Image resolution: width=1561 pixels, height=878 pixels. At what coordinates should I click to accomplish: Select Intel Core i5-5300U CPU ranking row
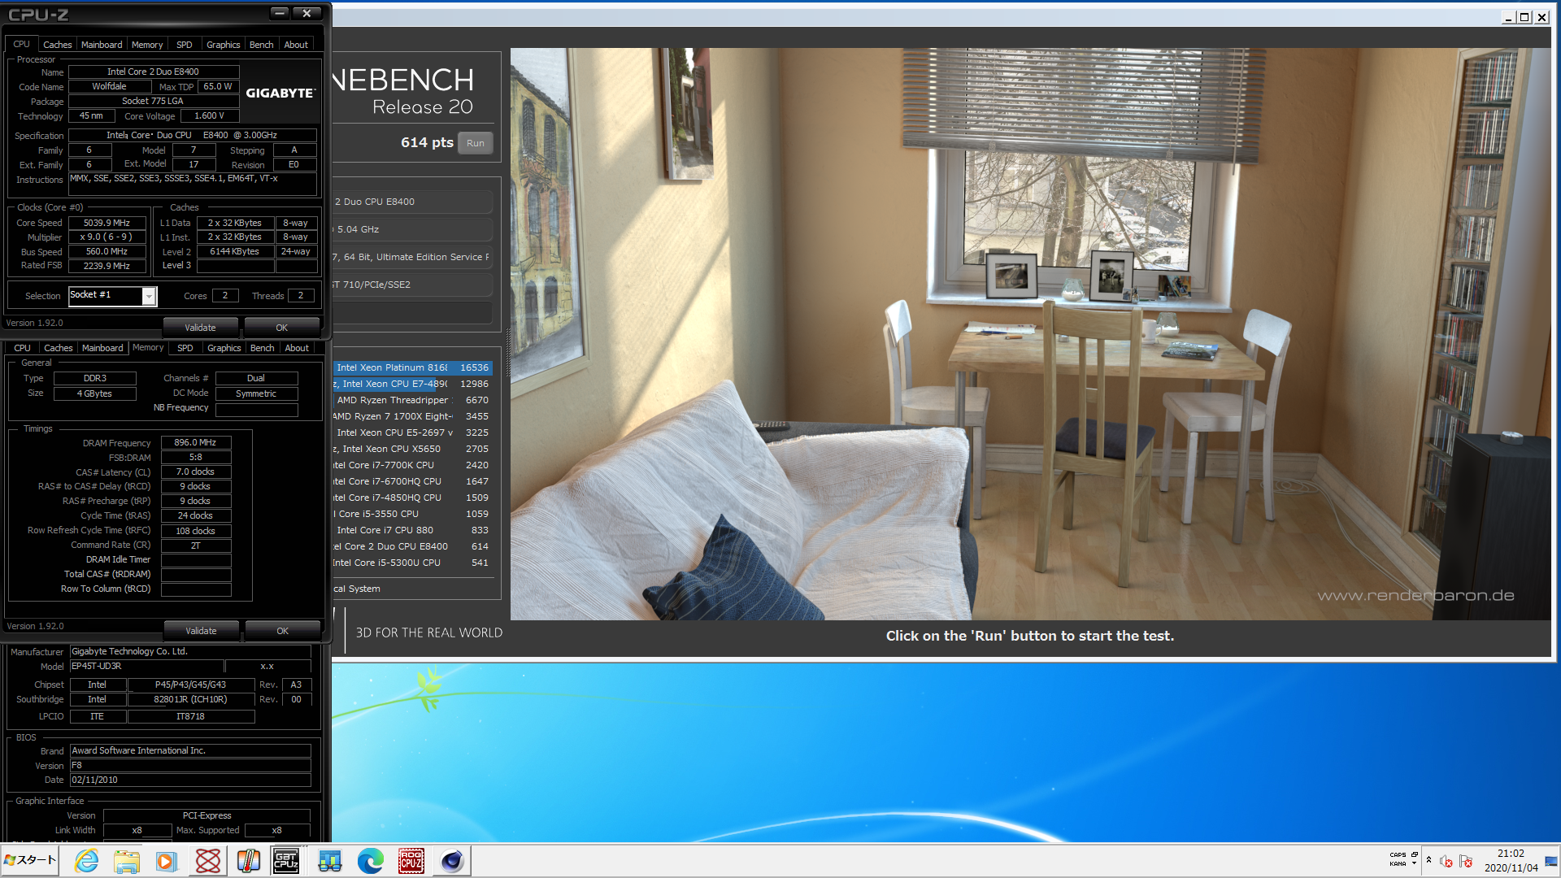[x=412, y=563]
